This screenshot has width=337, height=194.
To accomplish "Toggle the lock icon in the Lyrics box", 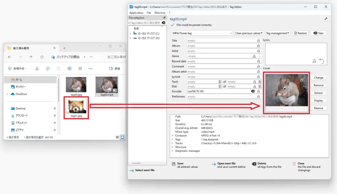I will pos(314,61).
